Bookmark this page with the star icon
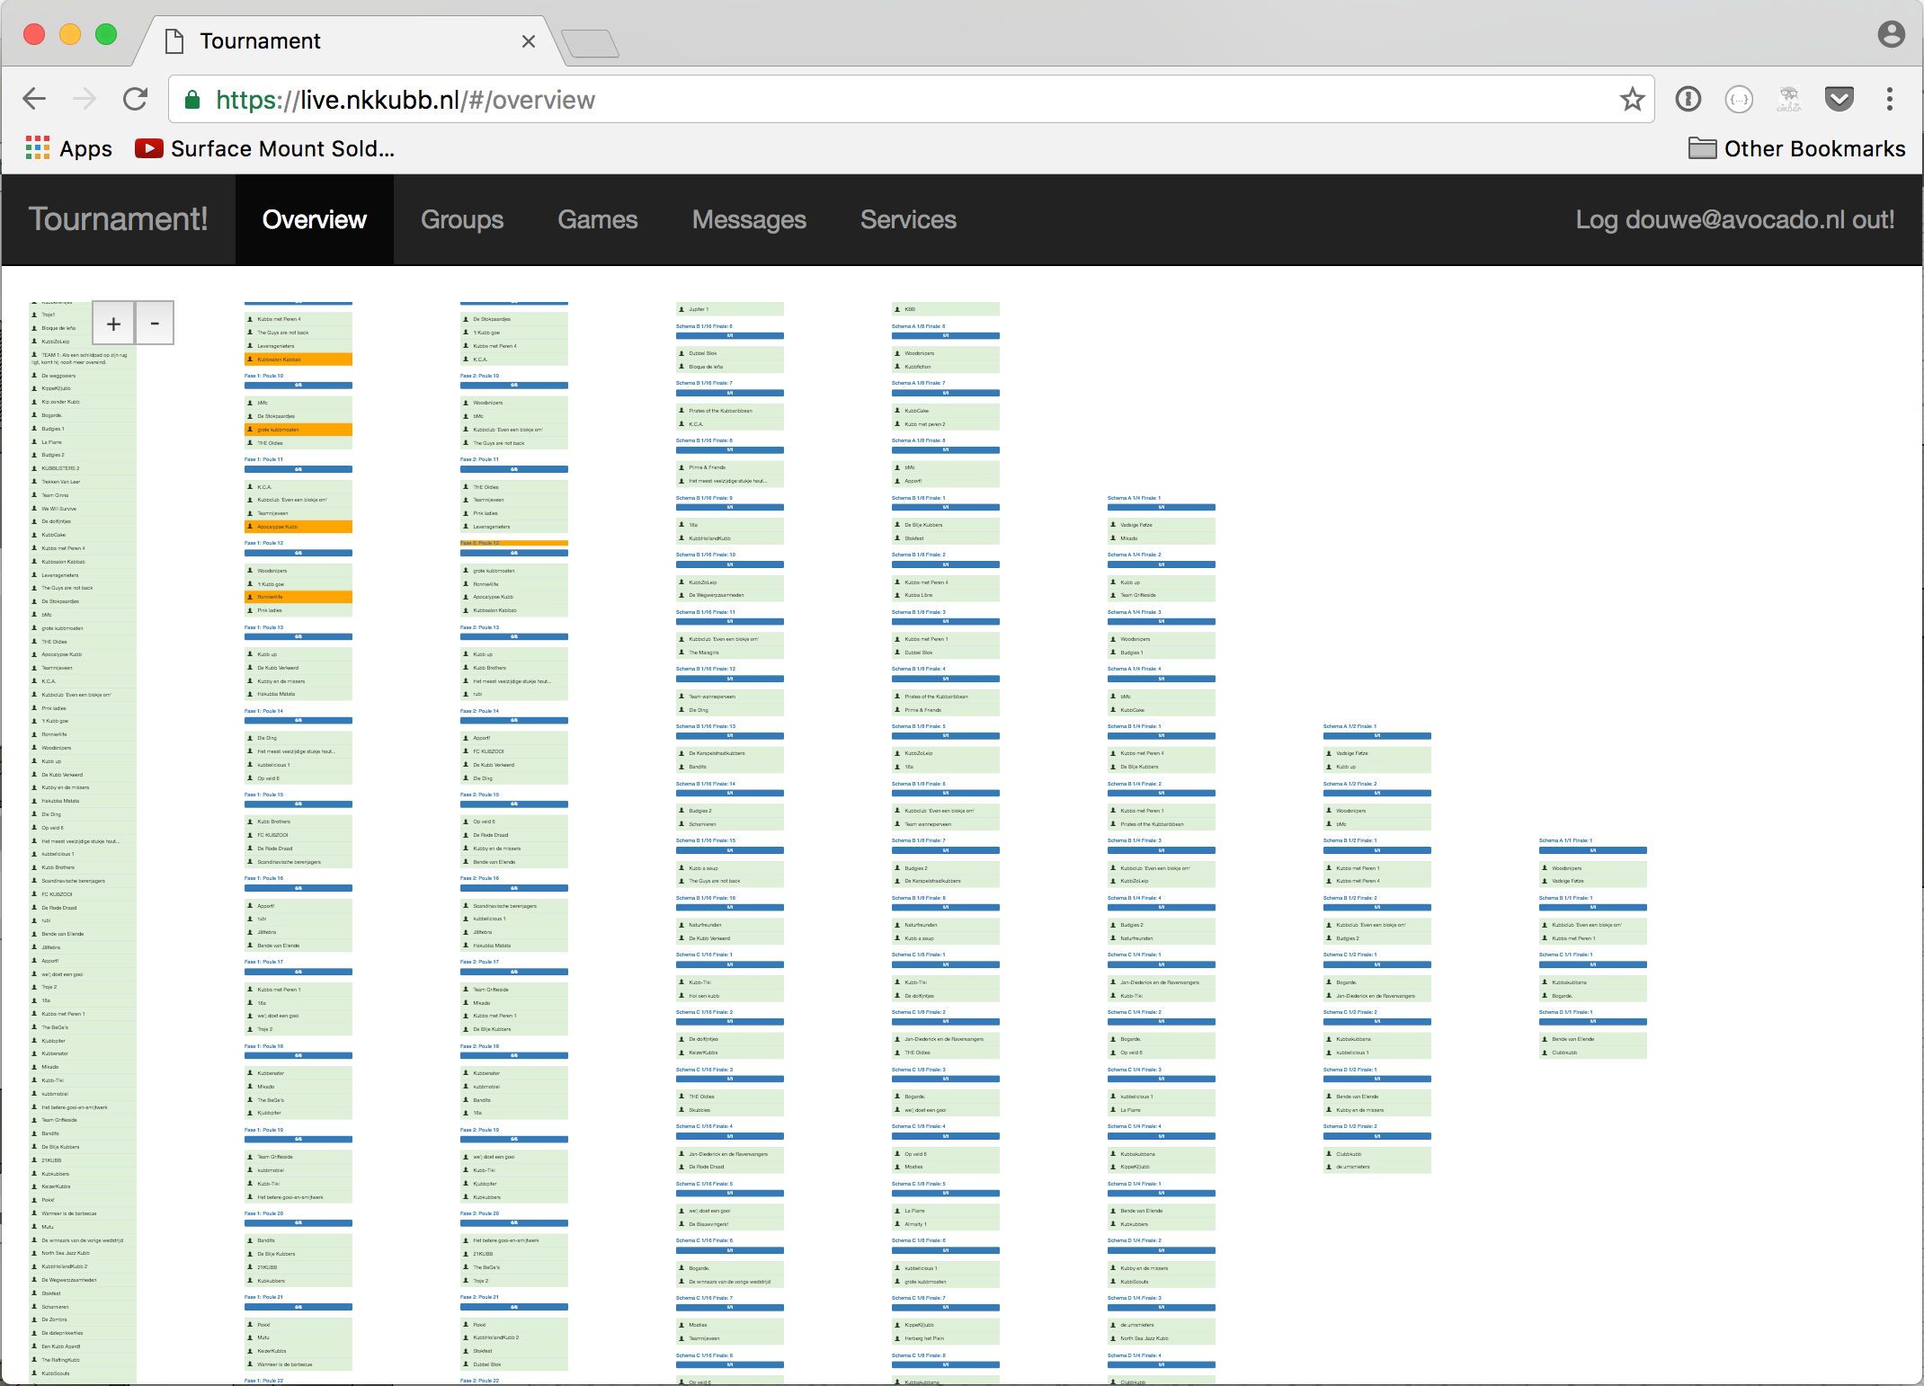This screenshot has width=1924, height=1386. point(1632,99)
